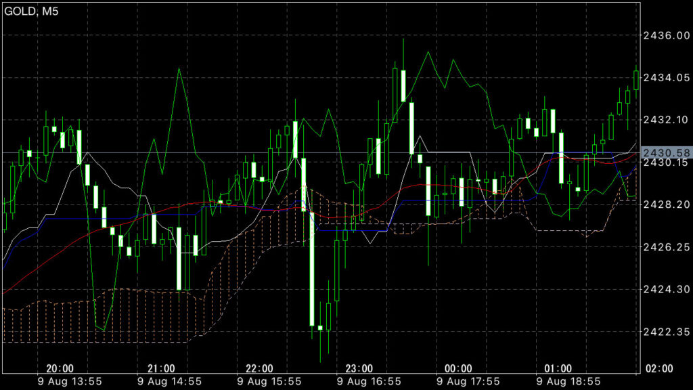This screenshot has width=693, height=390.
Task: Click the 9 Aug 17:55 date label
Action: click(x=468, y=382)
